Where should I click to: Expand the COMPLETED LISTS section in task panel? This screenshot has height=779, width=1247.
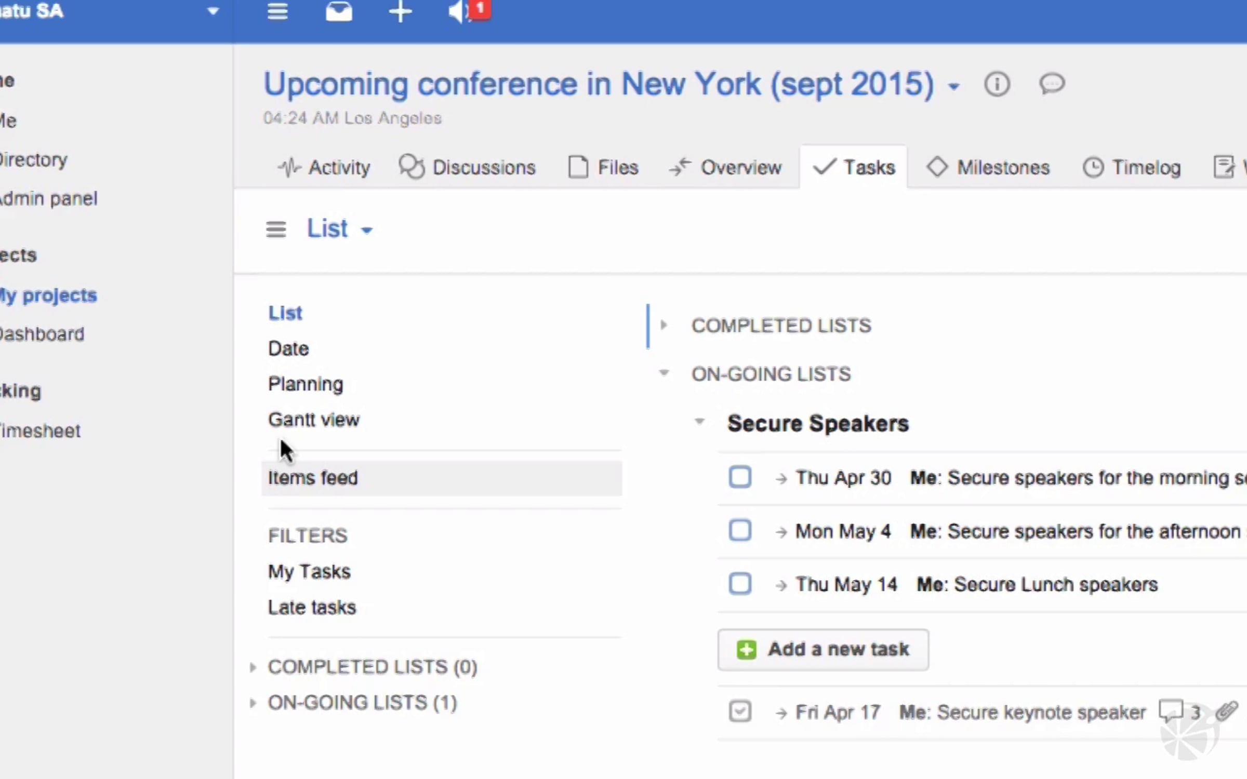coord(664,326)
